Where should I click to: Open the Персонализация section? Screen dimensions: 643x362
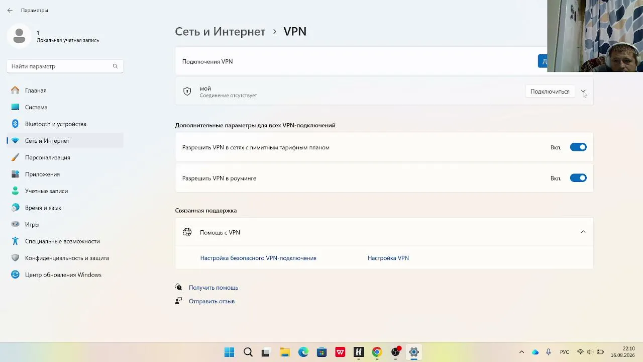pyautogui.click(x=65, y=157)
